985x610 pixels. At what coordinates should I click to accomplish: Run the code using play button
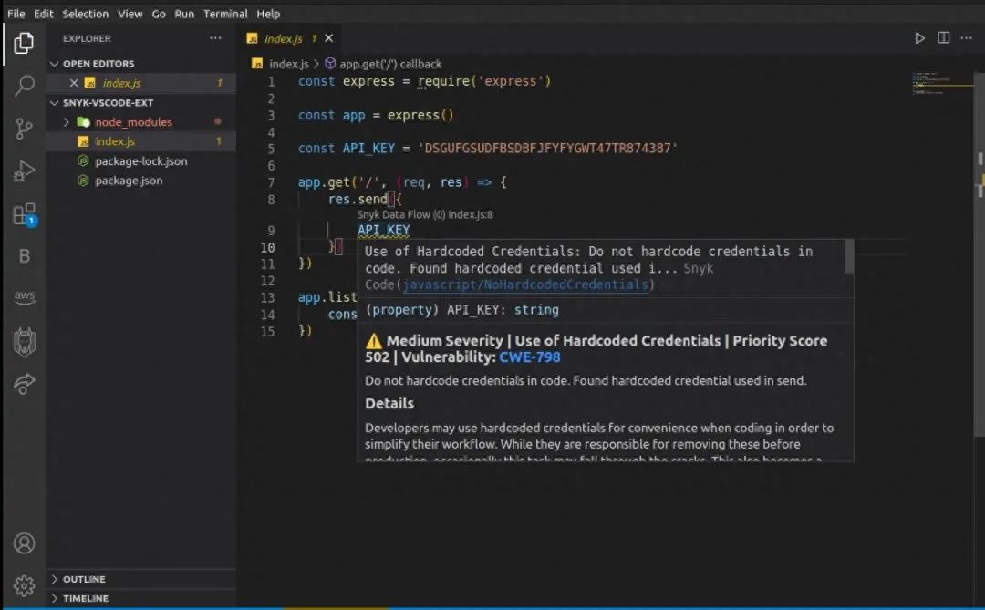click(919, 38)
